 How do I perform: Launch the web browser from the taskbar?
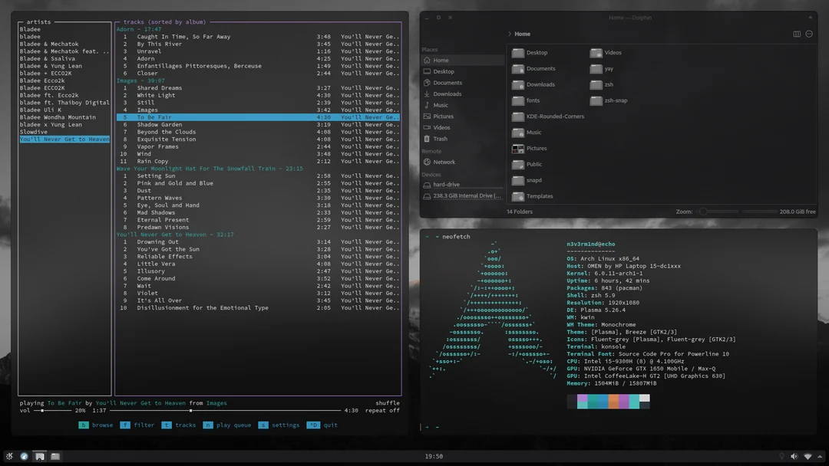[24, 456]
